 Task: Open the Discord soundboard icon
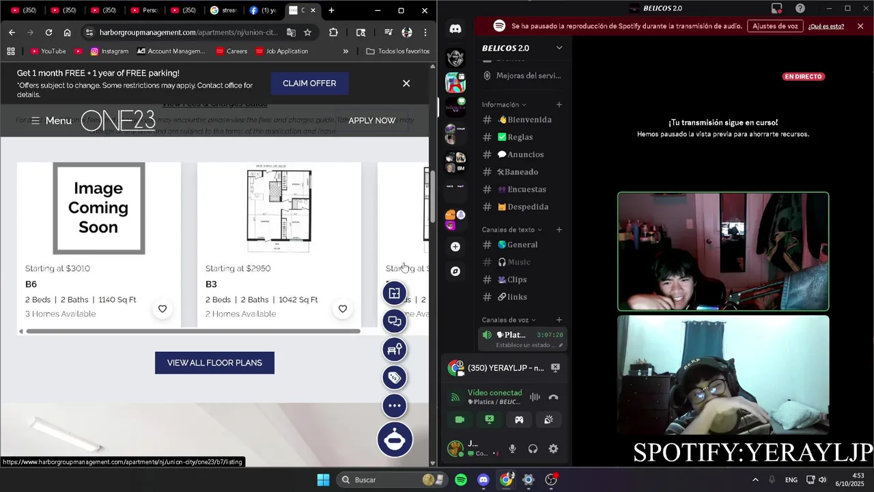(x=548, y=420)
